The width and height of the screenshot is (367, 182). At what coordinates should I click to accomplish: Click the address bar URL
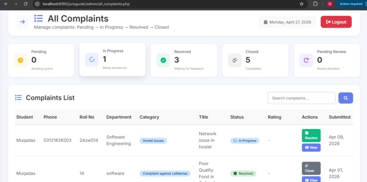(86, 4)
